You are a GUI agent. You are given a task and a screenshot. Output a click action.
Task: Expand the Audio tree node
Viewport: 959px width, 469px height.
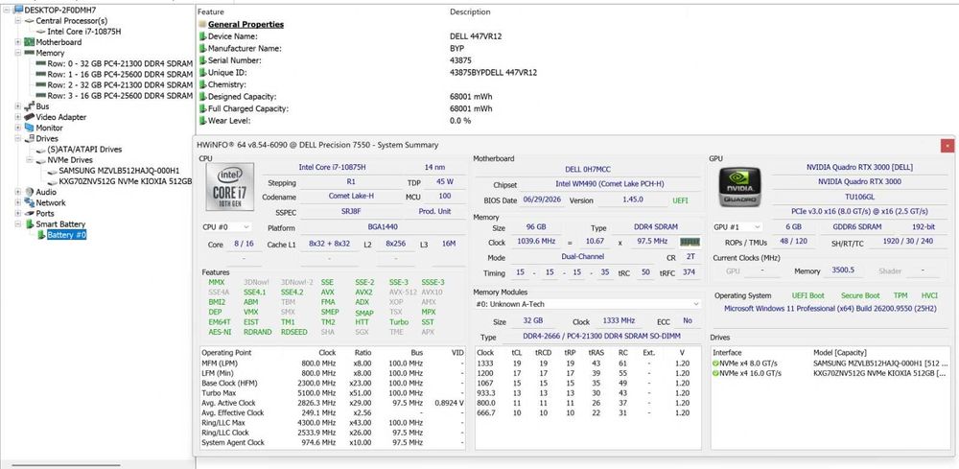[x=18, y=192]
